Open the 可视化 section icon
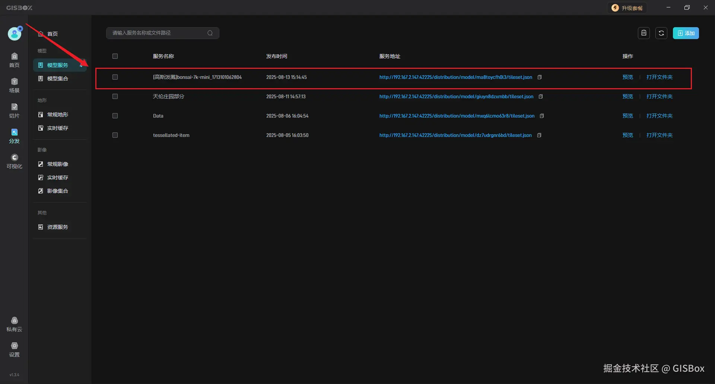Screen dimensions: 715x384 coord(14,161)
